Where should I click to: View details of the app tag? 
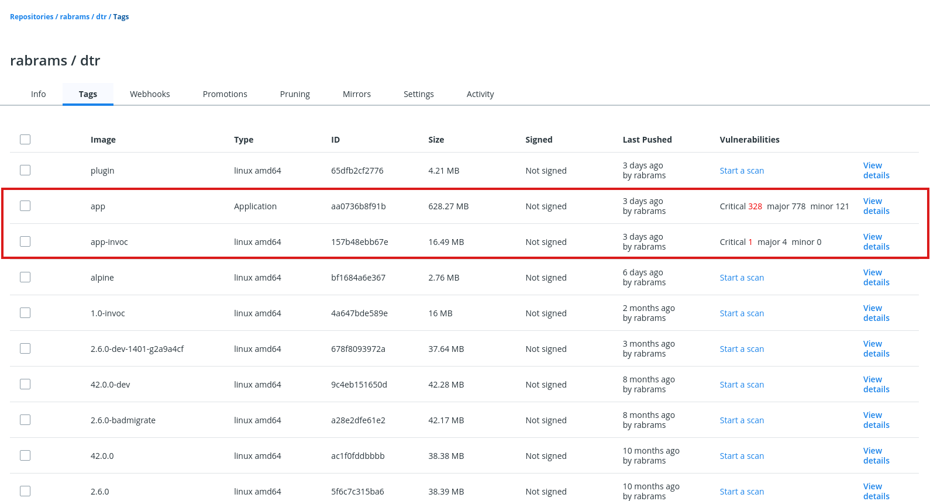coord(876,206)
